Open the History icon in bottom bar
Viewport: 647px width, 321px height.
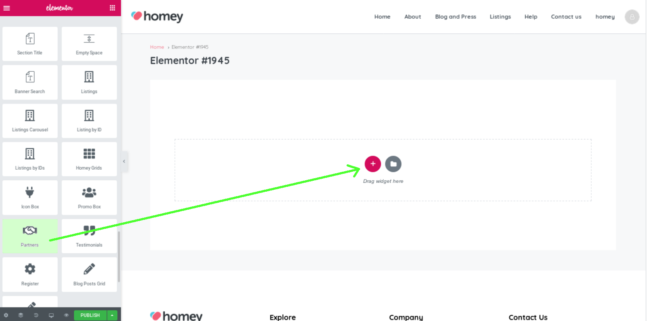click(x=36, y=315)
